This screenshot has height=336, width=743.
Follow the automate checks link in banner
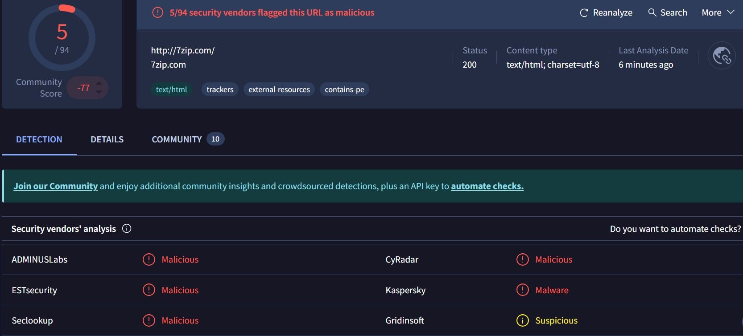point(487,186)
